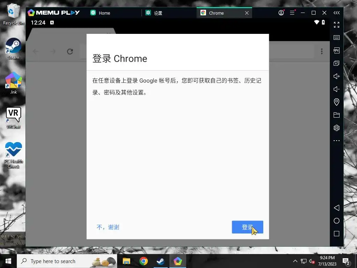The height and width of the screenshot is (268, 357).
Task: Click the Android Wi-Fi status icon
Action: click(317, 22)
